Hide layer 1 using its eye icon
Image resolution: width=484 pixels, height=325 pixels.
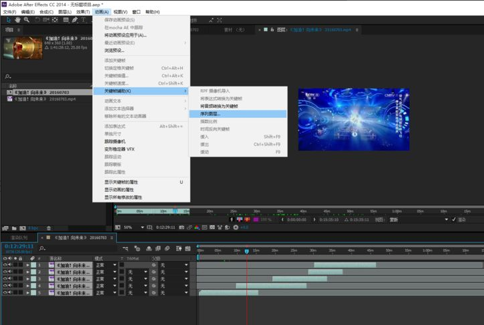(5, 265)
